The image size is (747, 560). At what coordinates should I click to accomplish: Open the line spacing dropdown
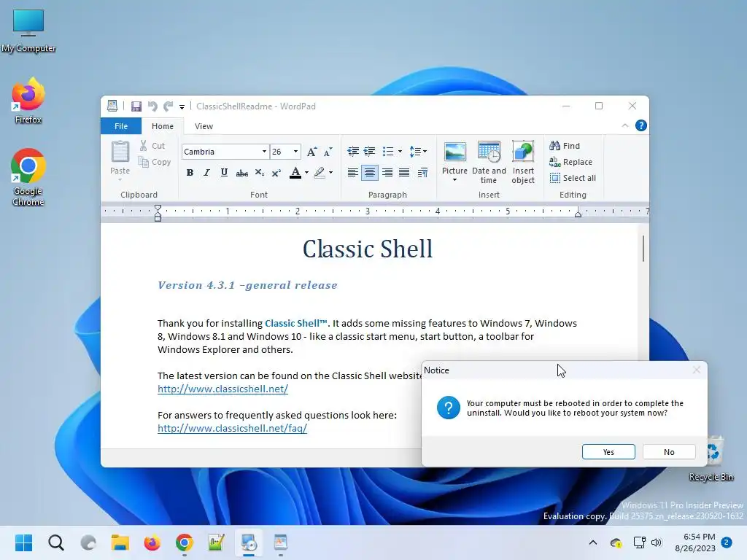tap(418, 152)
